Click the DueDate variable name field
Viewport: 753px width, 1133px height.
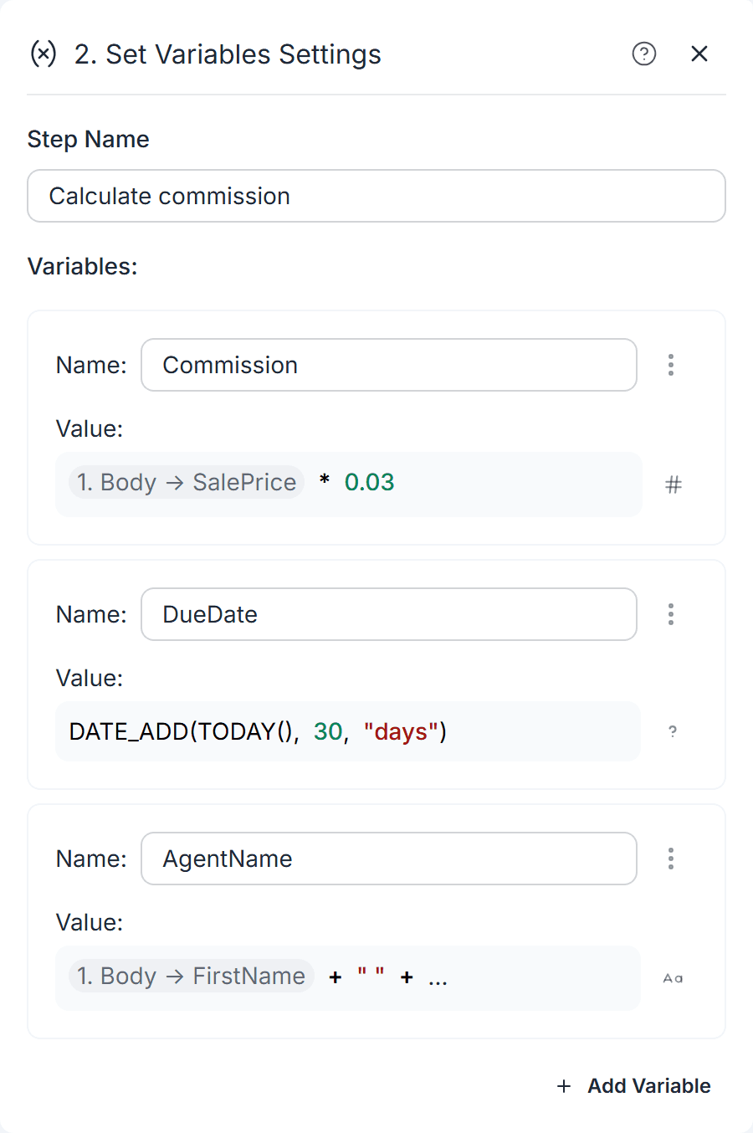389,614
